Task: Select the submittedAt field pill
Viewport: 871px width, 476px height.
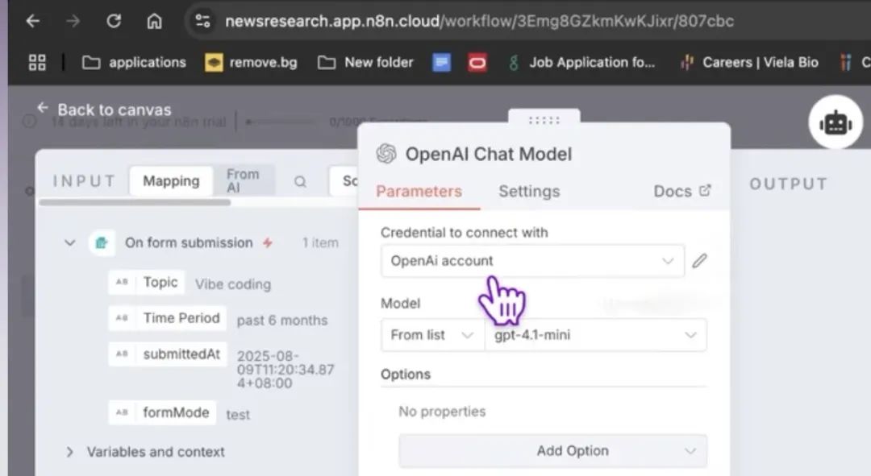Action: [168, 354]
